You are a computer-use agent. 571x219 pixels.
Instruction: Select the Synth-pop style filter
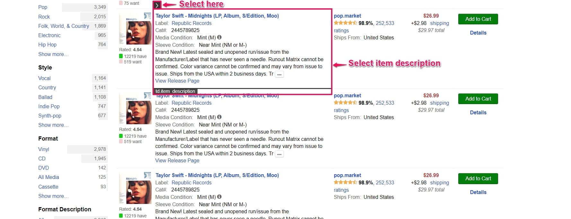(x=50, y=116)
